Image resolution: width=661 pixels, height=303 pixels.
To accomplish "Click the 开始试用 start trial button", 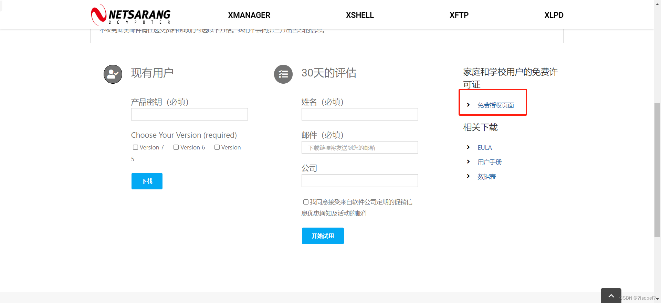I will (323, 236).
